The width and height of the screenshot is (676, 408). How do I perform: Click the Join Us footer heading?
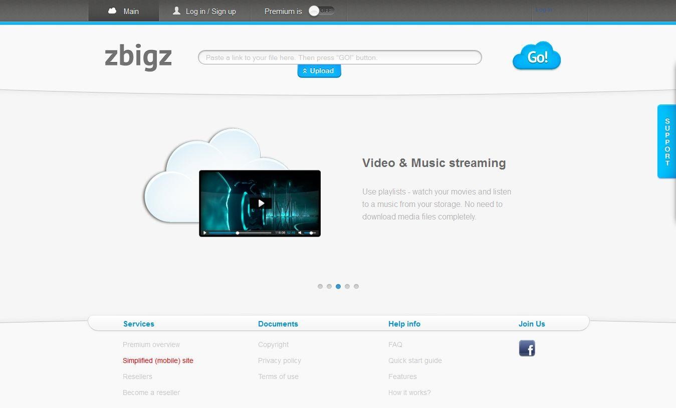click(x=532, y=324)
